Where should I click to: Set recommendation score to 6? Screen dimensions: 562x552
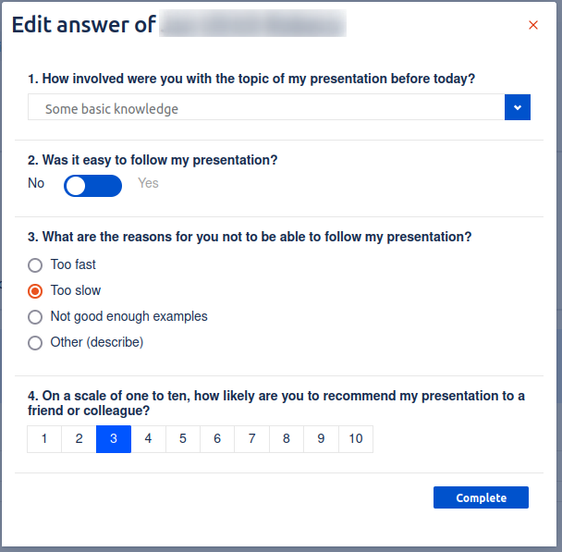pyautogui.click(x=217, y=438)
